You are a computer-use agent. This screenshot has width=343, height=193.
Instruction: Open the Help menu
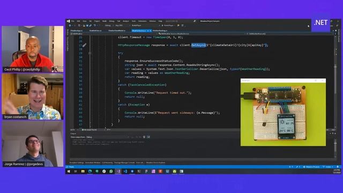[x=160, y=21]
